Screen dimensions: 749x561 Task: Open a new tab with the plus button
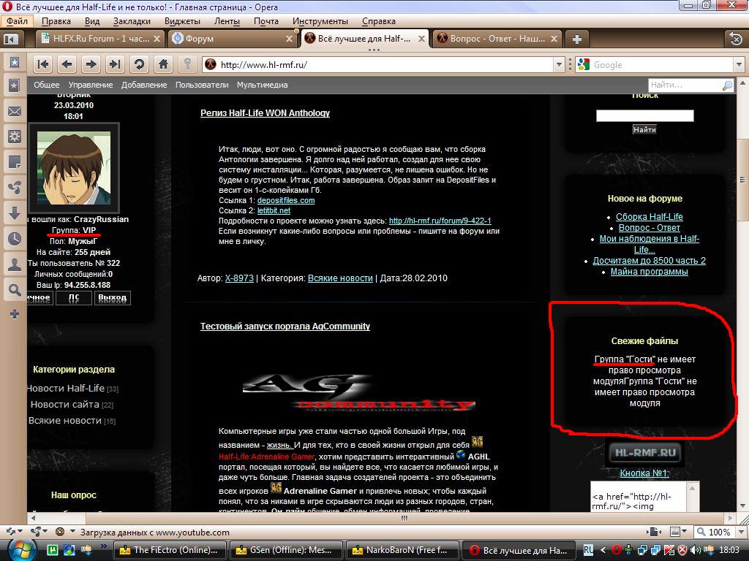coord(576,39)
